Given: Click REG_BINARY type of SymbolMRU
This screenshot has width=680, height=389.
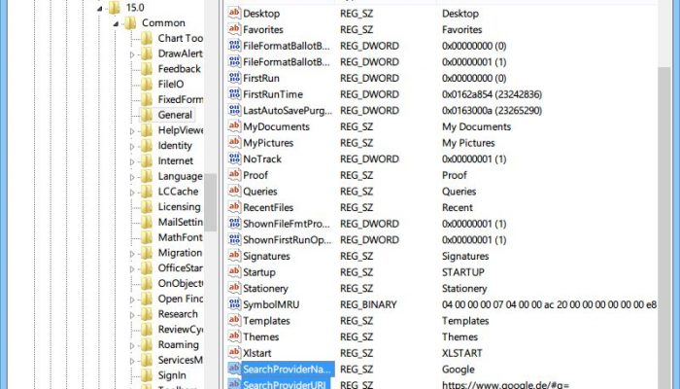Looking at the screenshot, I should (368, 304).
